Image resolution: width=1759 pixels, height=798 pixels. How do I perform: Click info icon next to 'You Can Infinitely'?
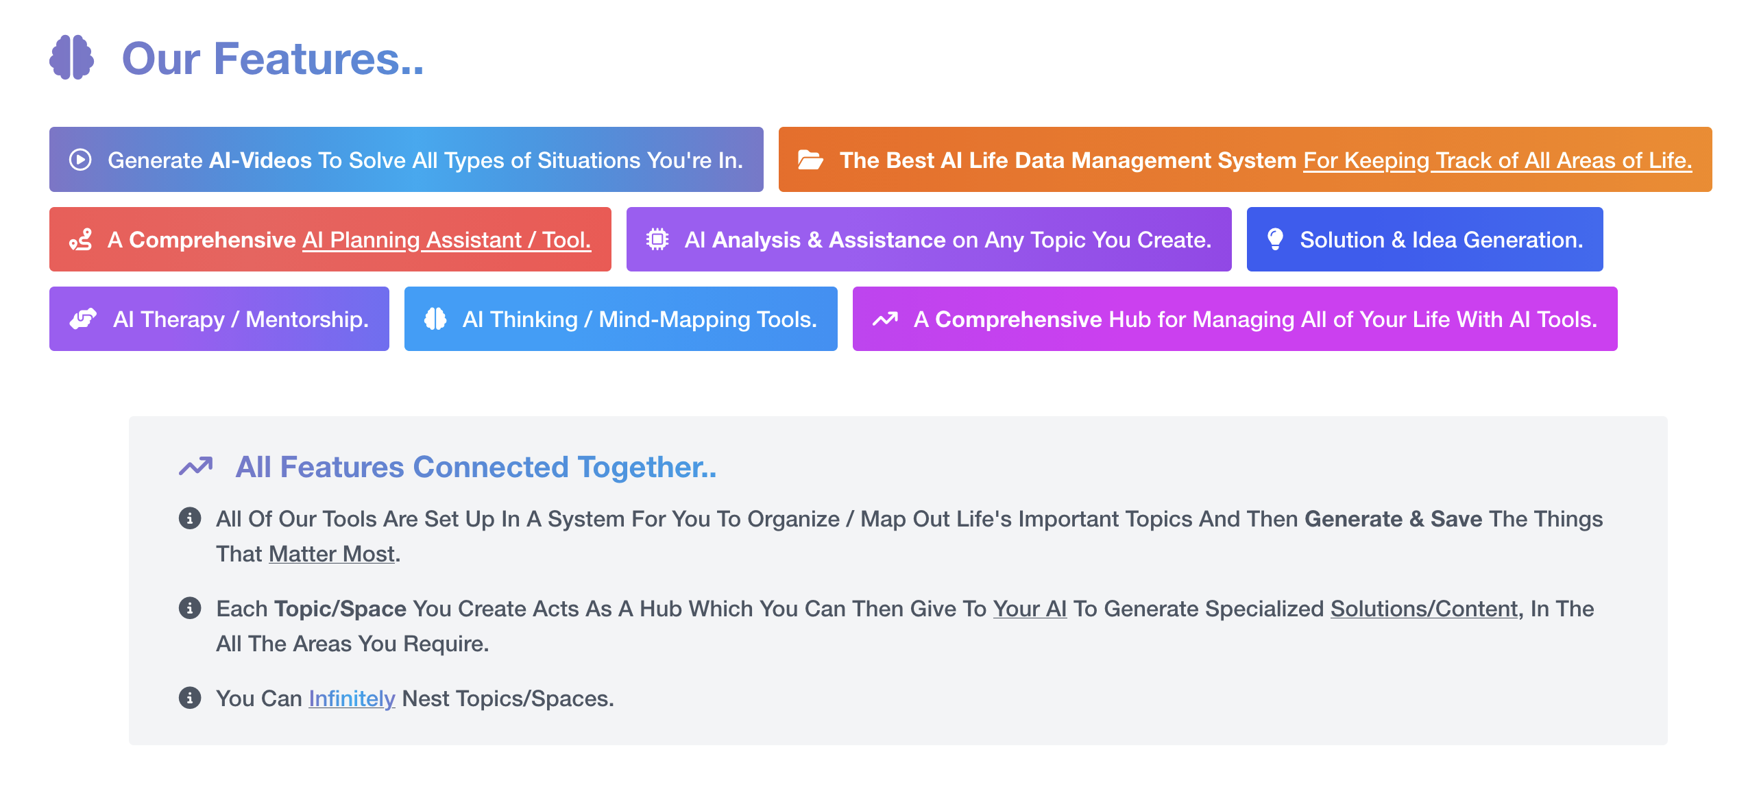(190, 698)
